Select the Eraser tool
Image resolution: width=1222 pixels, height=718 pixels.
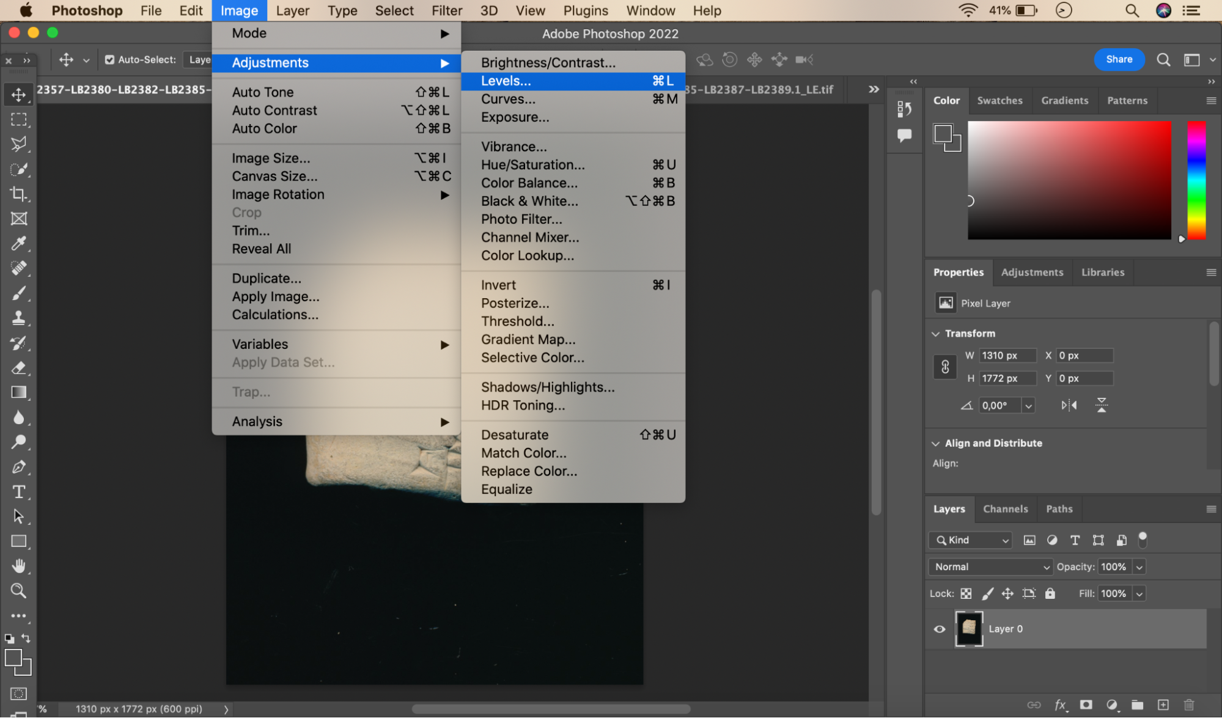(x=18, y=368)
